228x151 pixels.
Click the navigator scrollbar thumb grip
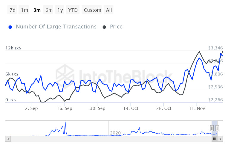click(x=215, y=139)
